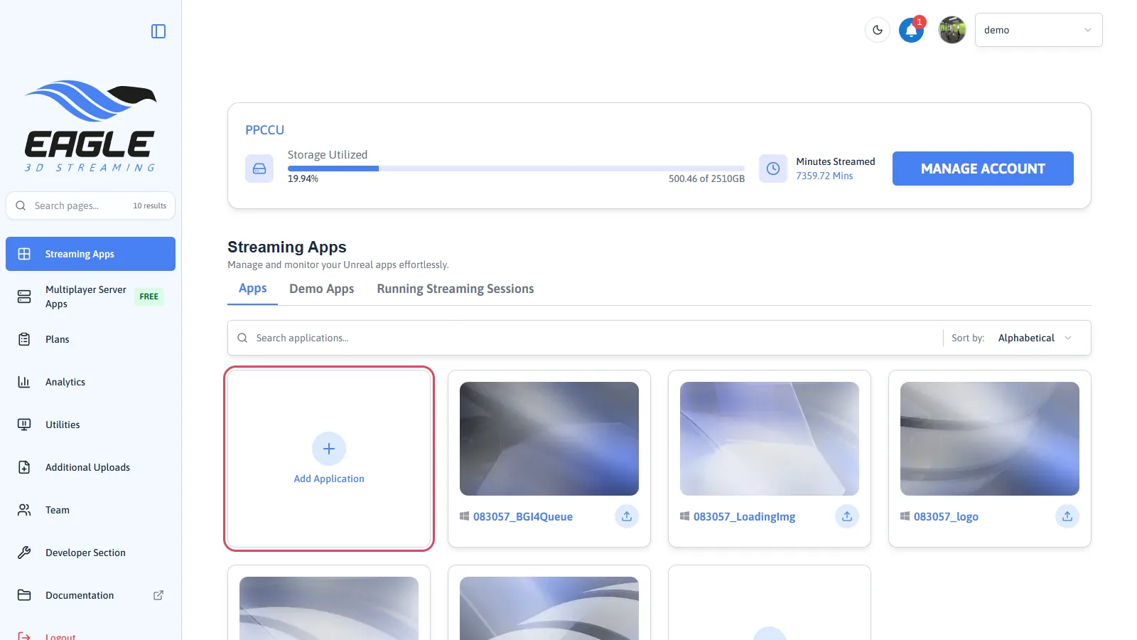The height and width of the screenshot is (640, 1137).
Task: Open the 083057_logo app name link
Action: tap(946, 516)
